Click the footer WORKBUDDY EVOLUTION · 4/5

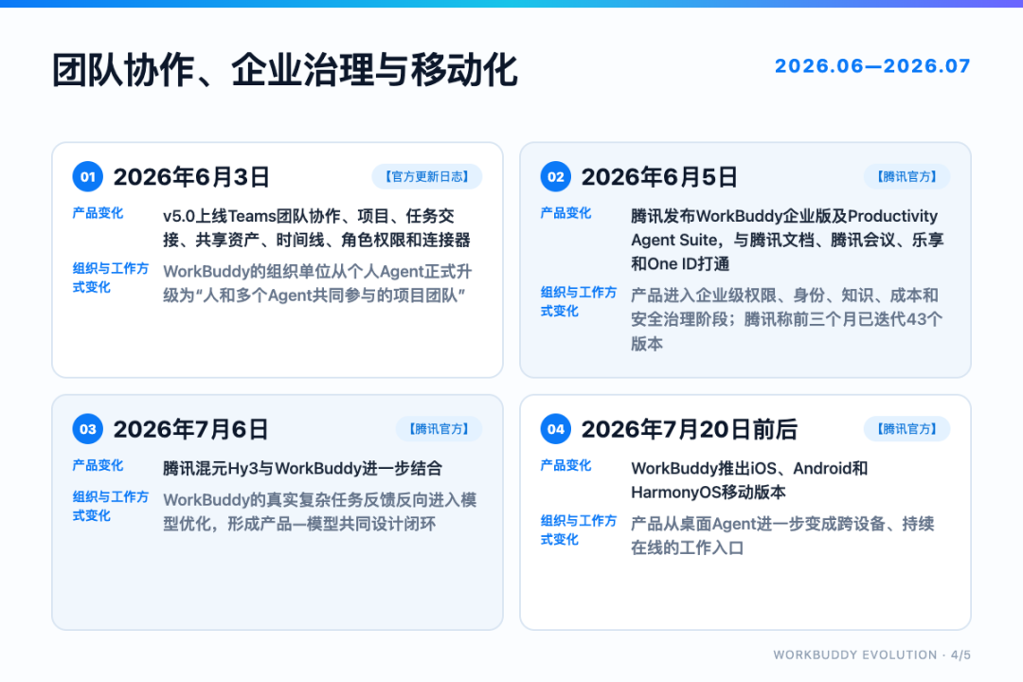click(871, 655)
